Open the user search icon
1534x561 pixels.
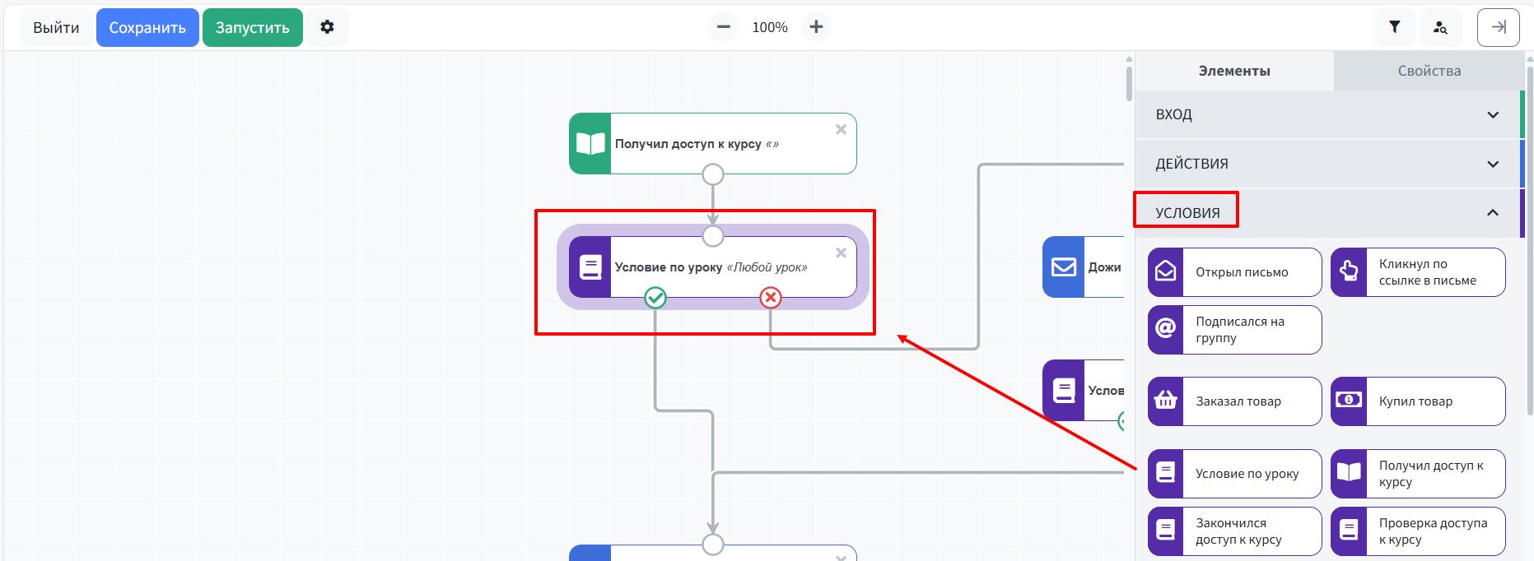coord(1440,27)
